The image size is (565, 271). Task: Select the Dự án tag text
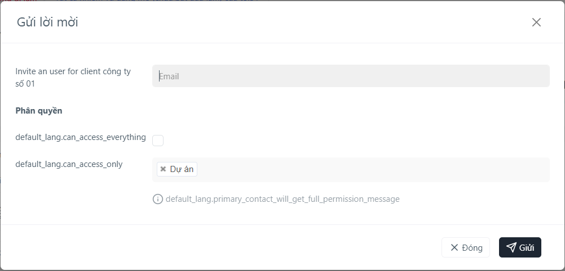(x=182, y=169)
